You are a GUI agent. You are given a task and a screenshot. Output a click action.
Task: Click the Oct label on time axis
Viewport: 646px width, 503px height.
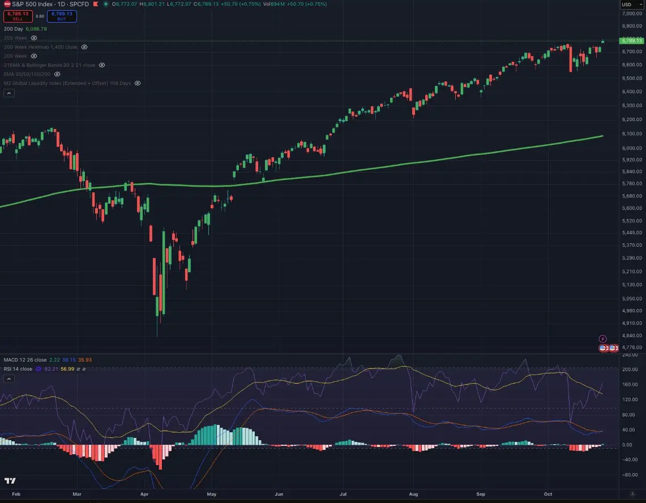pos(548,494)
